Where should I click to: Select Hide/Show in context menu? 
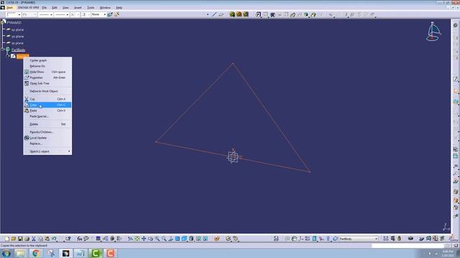pyautogui.click(x=37, y=72)
